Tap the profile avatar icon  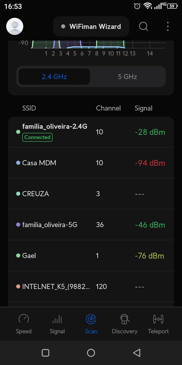15,26
